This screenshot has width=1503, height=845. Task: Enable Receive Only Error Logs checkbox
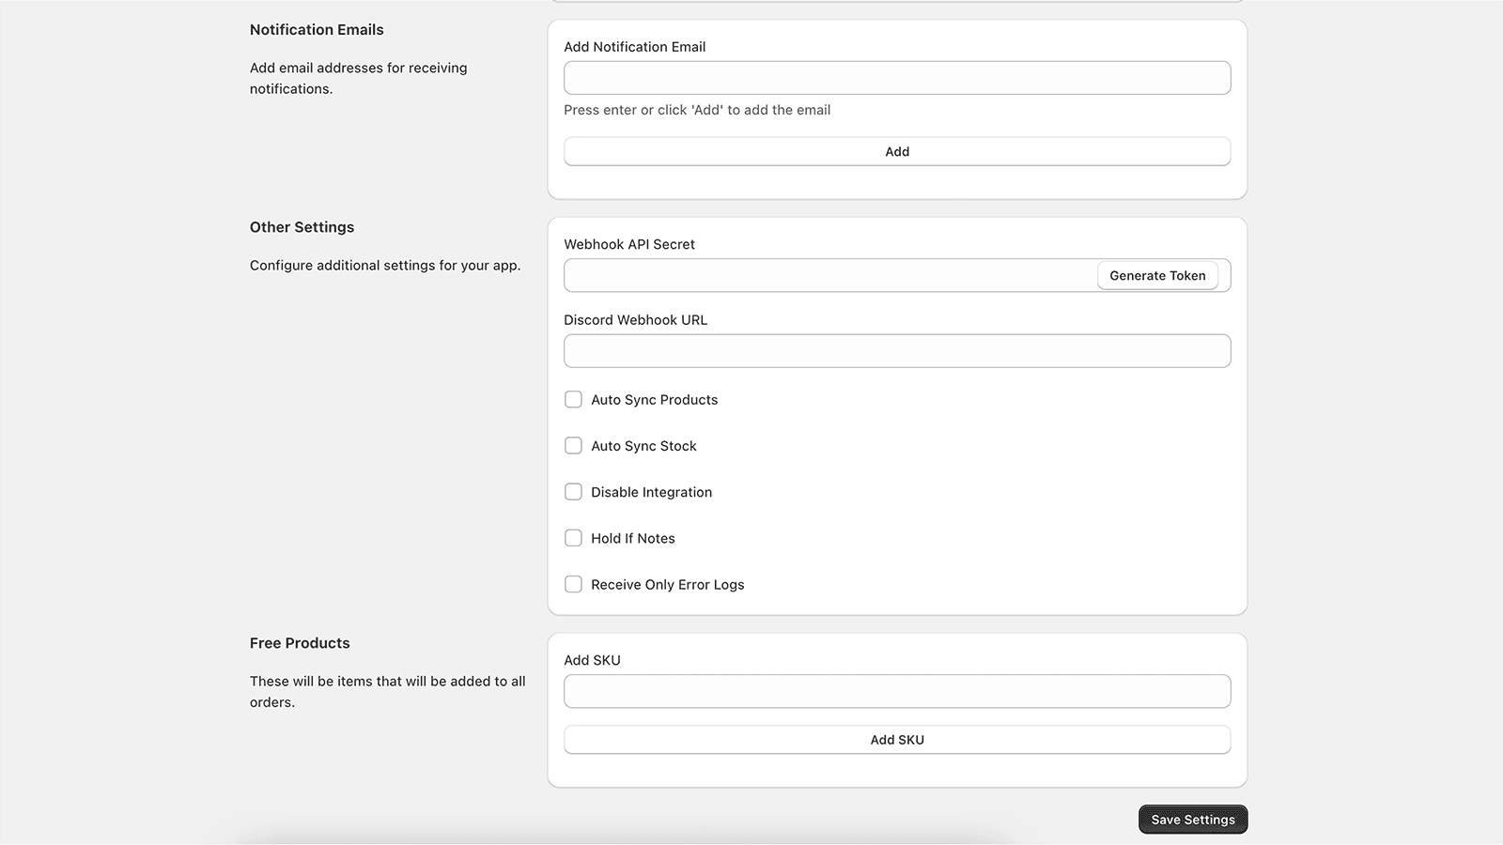click(x=573, y=584)
